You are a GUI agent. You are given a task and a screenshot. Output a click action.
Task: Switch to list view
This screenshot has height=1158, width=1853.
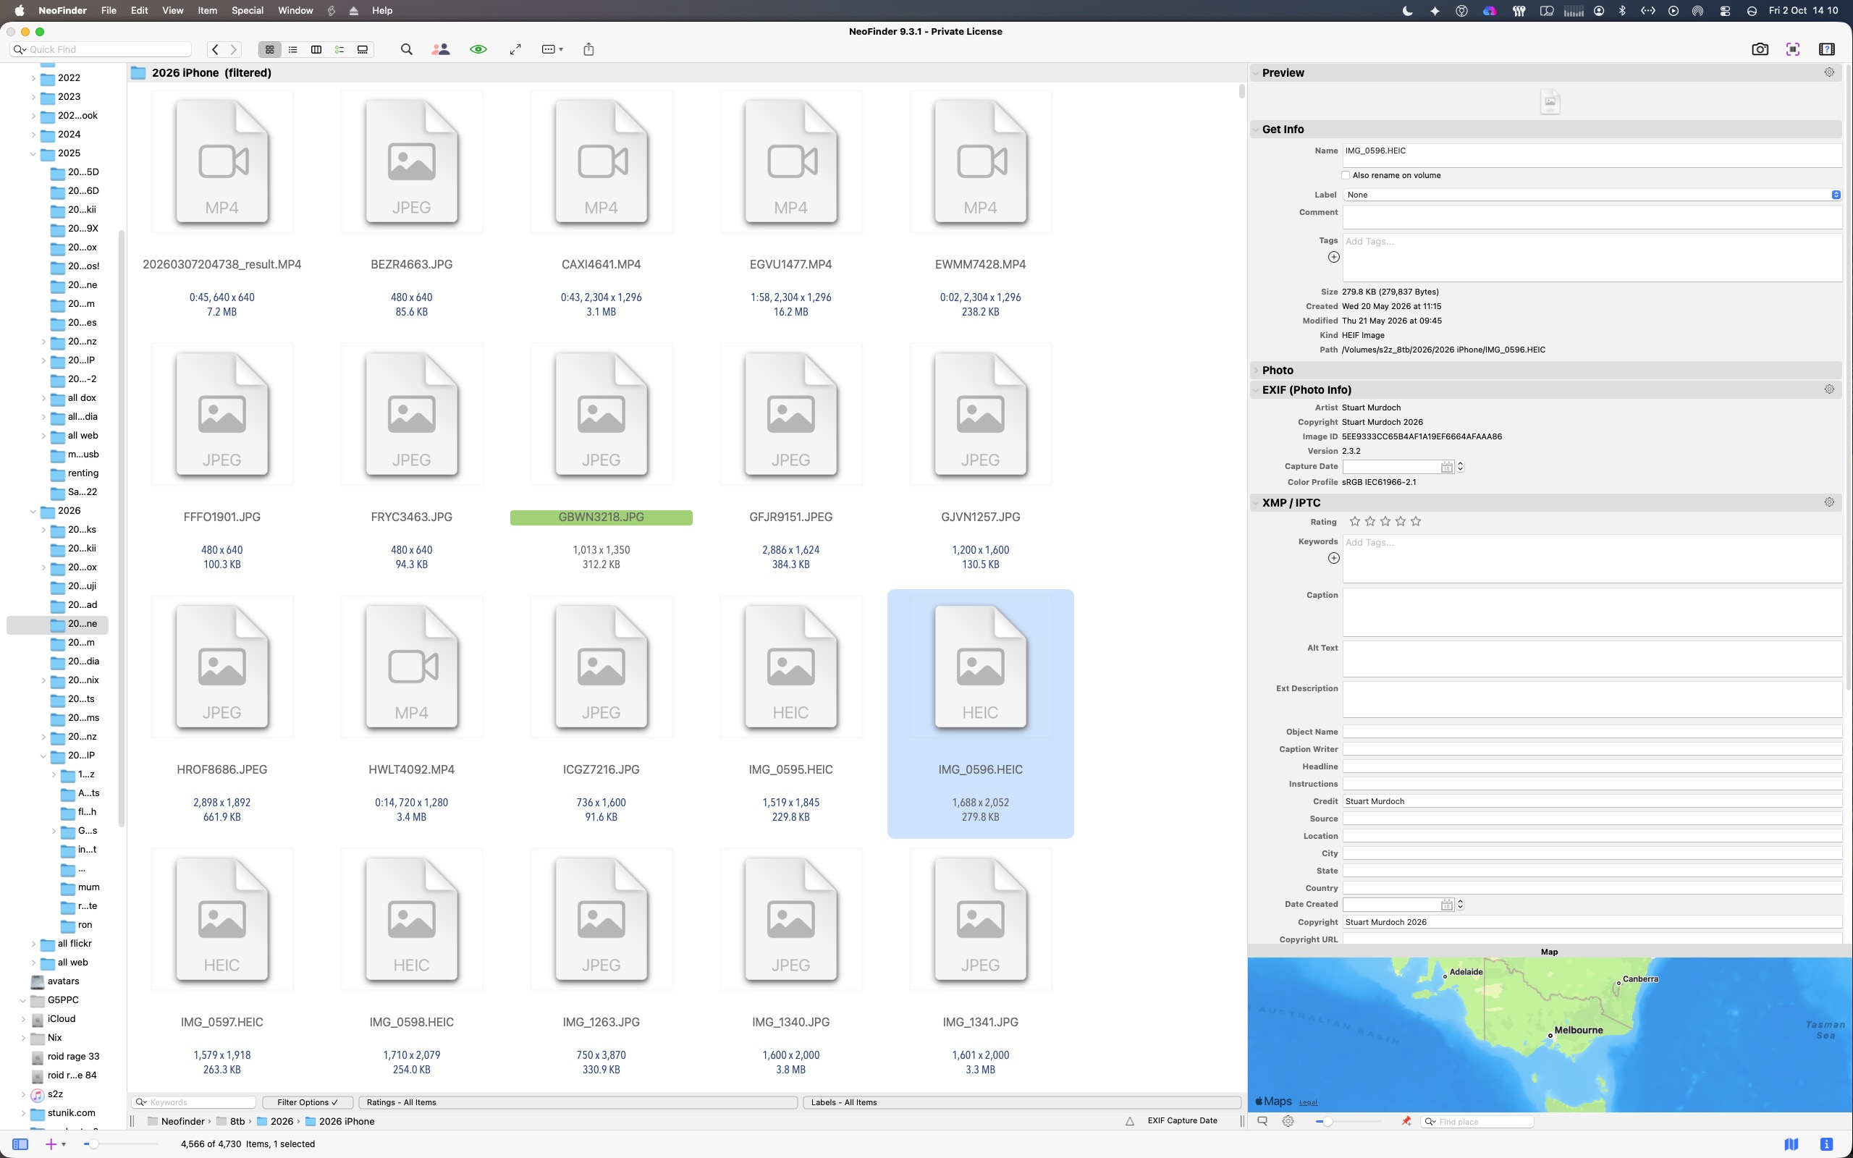pos(292,49)
